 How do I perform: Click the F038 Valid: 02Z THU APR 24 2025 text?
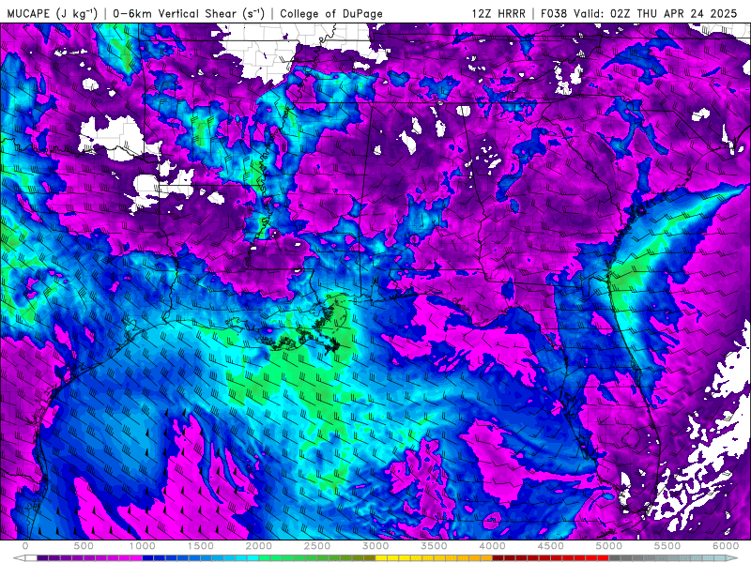(x=639, y=13)
